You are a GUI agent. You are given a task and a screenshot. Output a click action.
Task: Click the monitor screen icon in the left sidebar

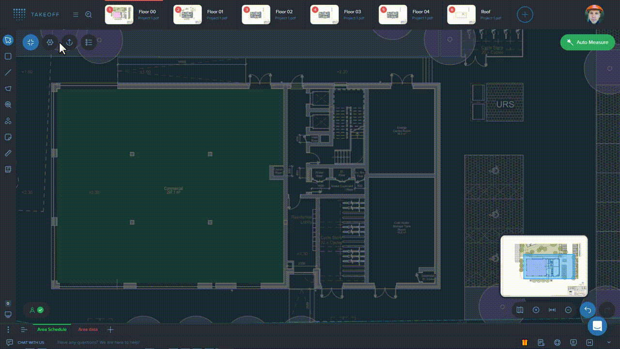tap(8, 314)
